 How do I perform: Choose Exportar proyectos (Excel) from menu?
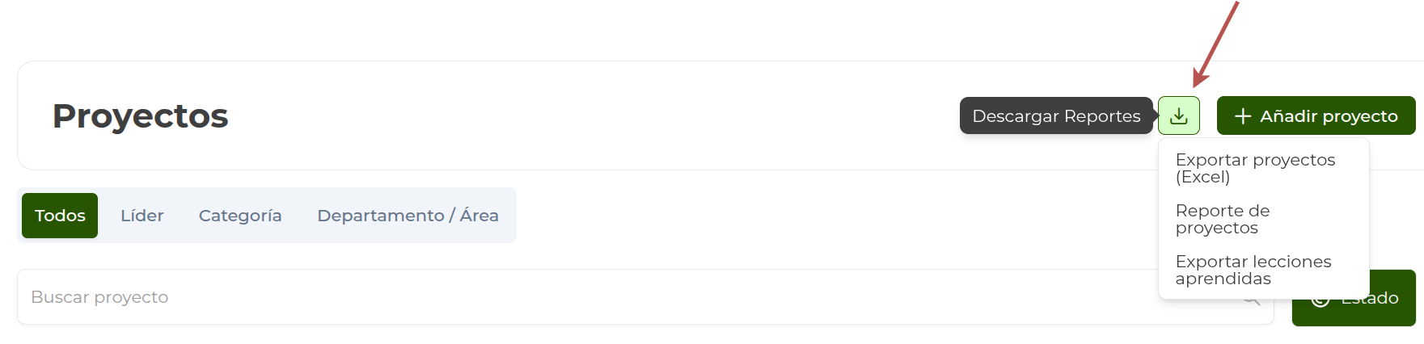click(1255, 168)
